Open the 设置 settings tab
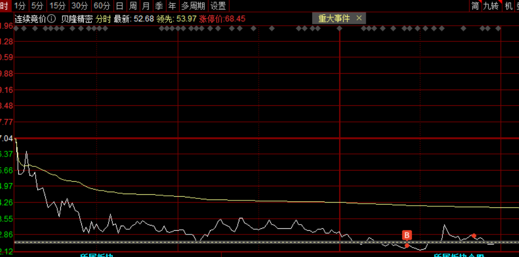Image resolution: width=519 pixels, height=257 pixels. 218,6
